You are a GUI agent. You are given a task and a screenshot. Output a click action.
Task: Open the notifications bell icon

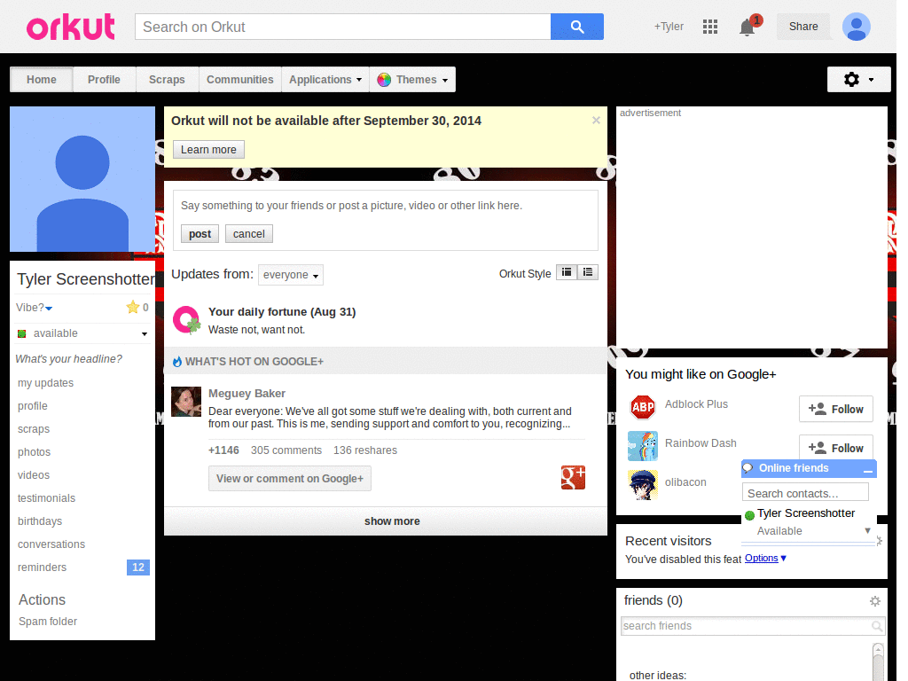pyautogui.click(x=747, y=27)
